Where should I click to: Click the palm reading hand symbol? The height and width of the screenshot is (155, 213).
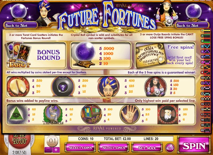pos(130,114)
